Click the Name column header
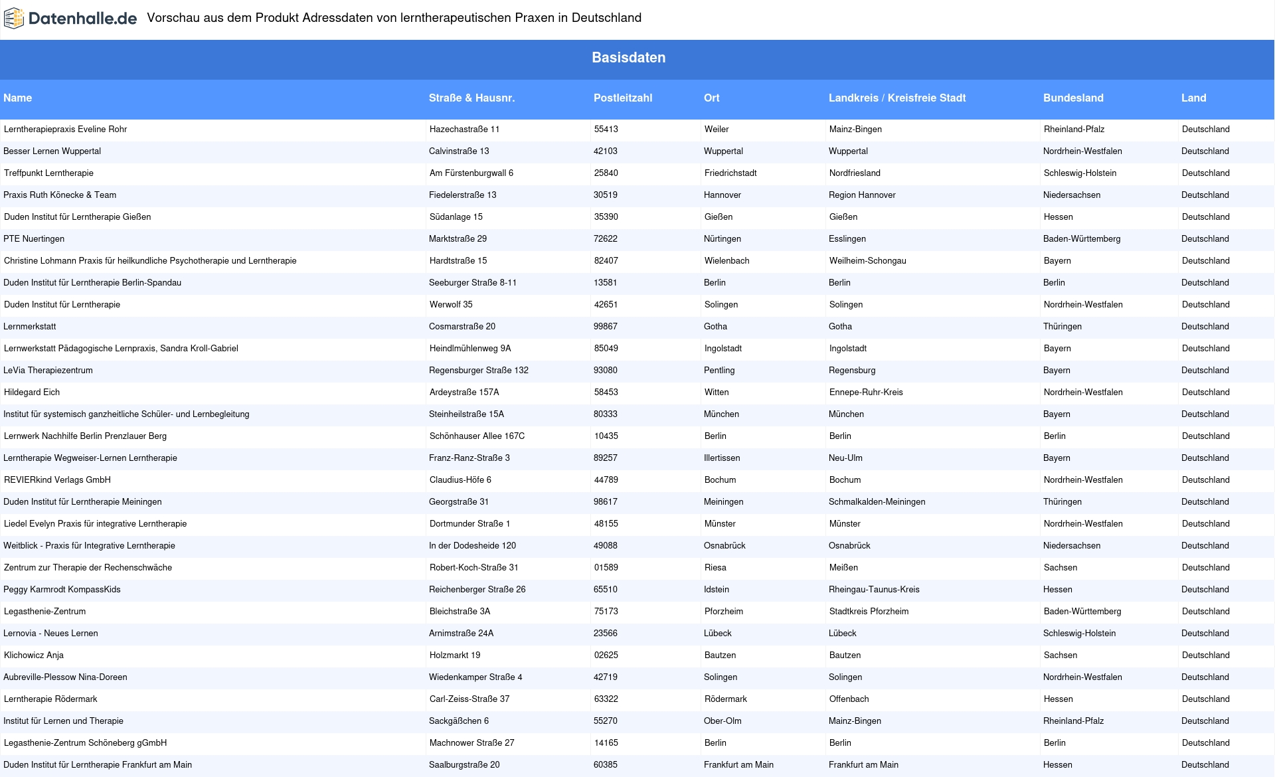The height and width of the screenshot is (777, 1275). (x=17, y=98)
